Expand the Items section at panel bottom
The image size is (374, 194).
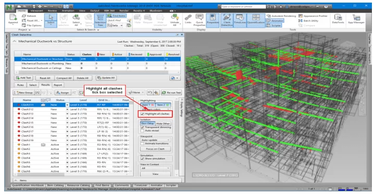pos(16,180)
